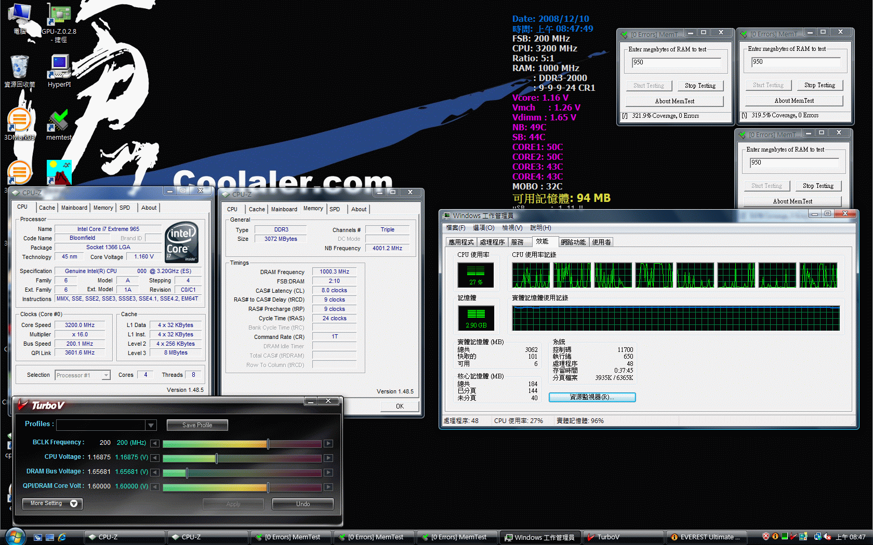873x545 pixels.
Task: Decrease CPU Voltage with left arrow
Action: (x=154, y=458)
